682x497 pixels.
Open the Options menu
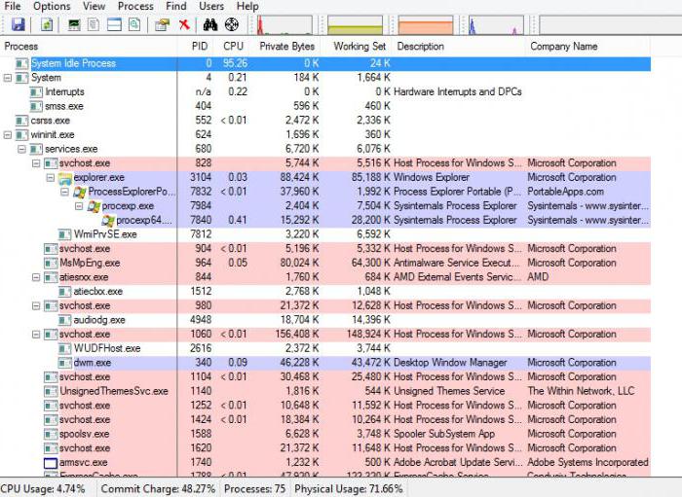point(52,6)
